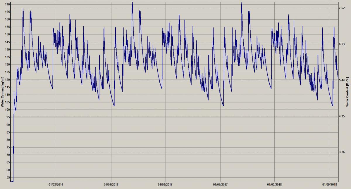Viewport: 351px width, 189px height.
Task: Click the 100 left axis tick label
Action: tap(8, 110)
